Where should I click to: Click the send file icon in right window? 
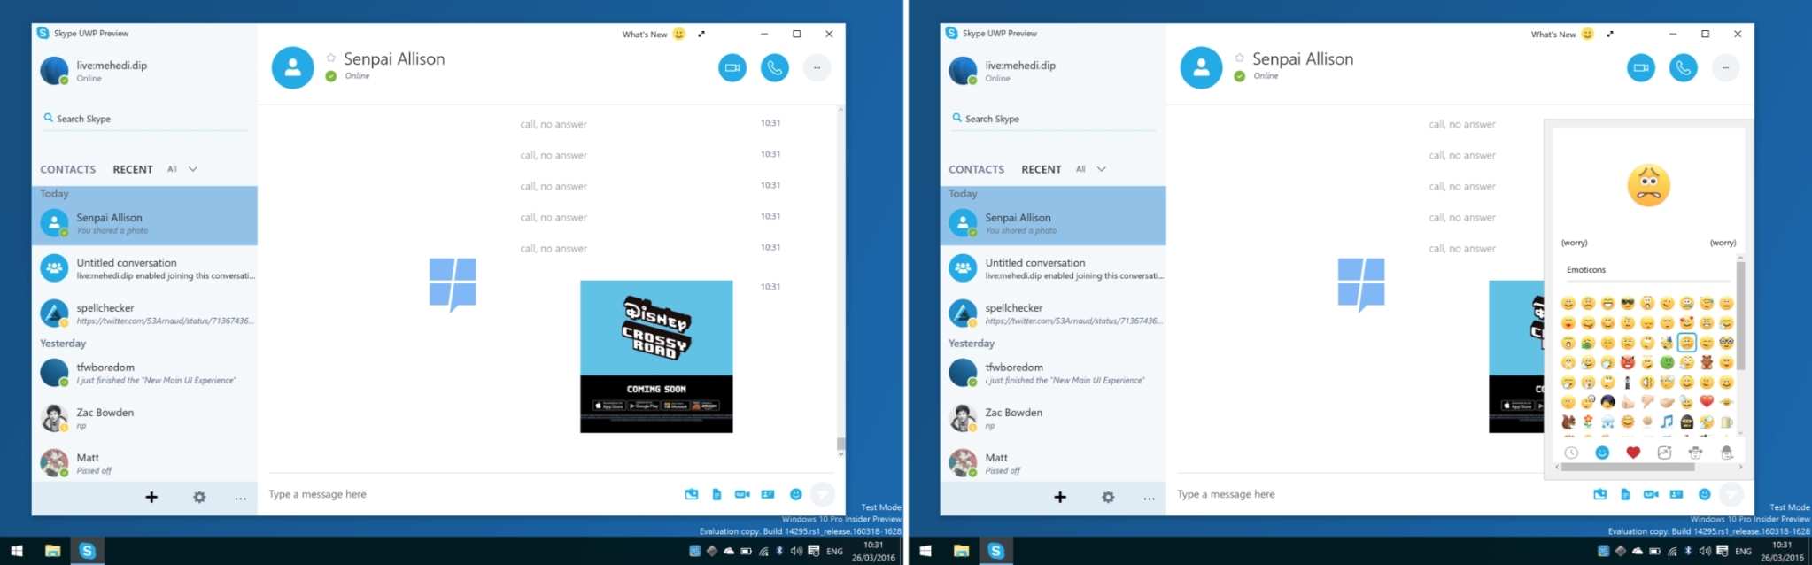1625,494
